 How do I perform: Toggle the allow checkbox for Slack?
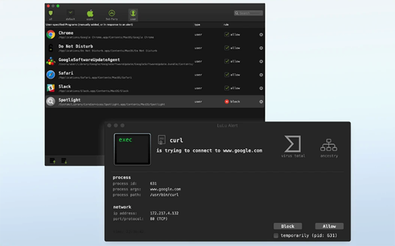226,88
